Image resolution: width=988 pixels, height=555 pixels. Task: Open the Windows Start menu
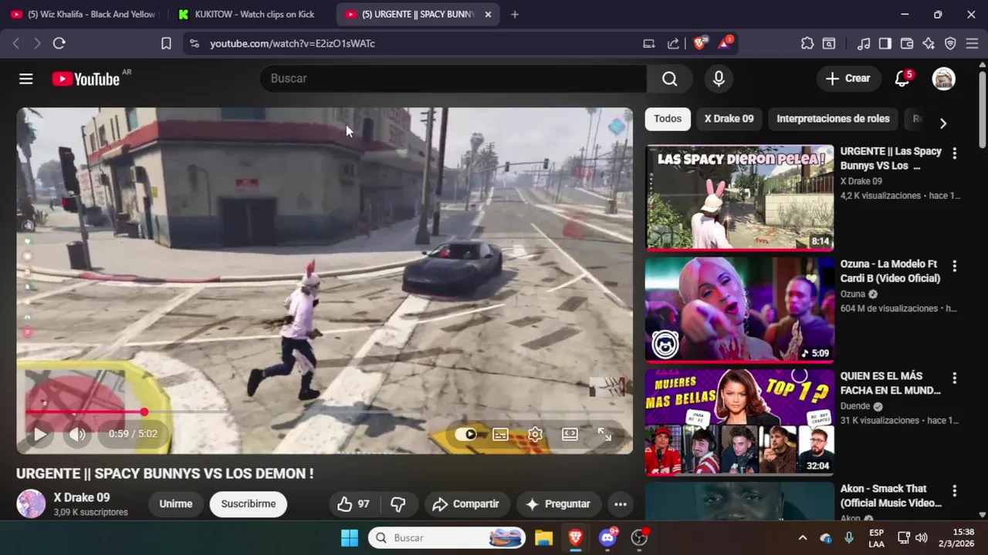[349, 538]
